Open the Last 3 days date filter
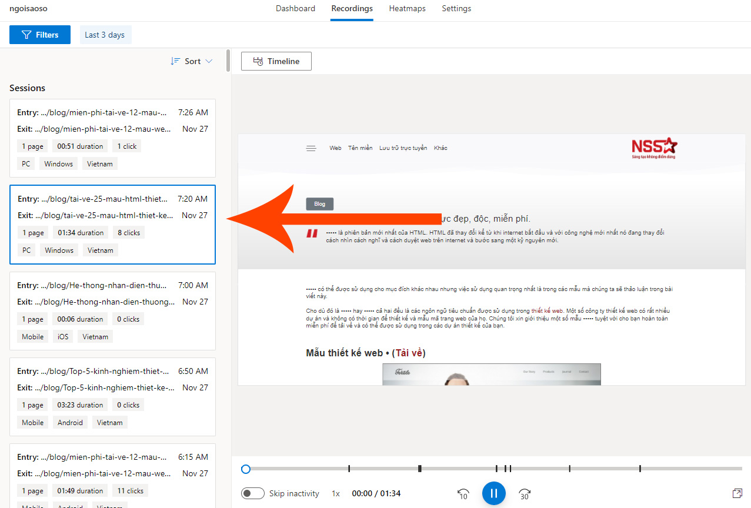This screenshot has height=508, width=751. [105, 35]
